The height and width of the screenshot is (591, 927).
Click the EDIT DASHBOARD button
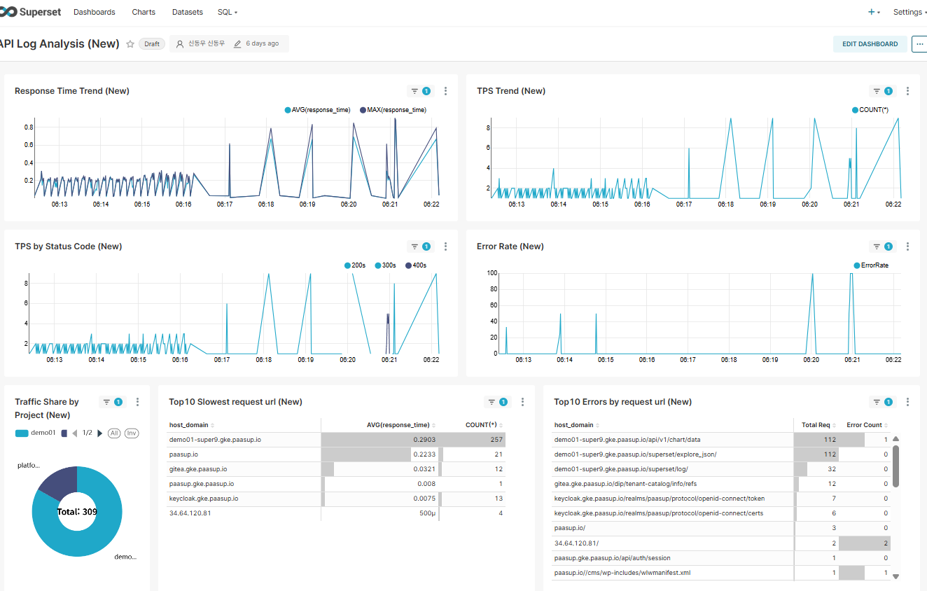tap(870, 44)
